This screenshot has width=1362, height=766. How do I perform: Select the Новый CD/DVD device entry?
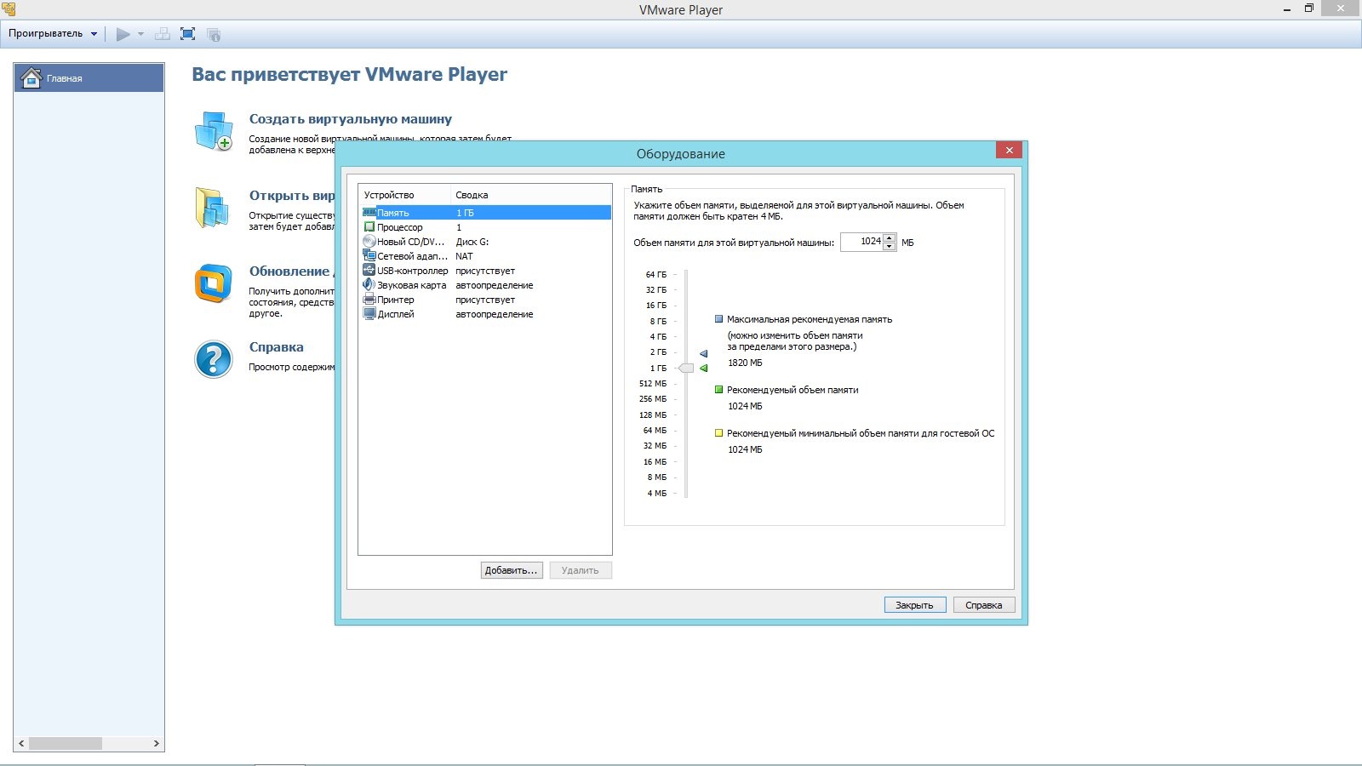[410, 242]
